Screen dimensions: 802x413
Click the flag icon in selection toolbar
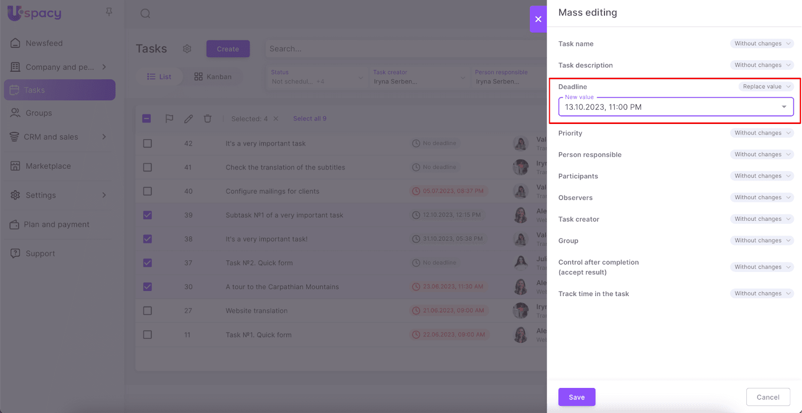pyautogui.click(x=169, y=119)
